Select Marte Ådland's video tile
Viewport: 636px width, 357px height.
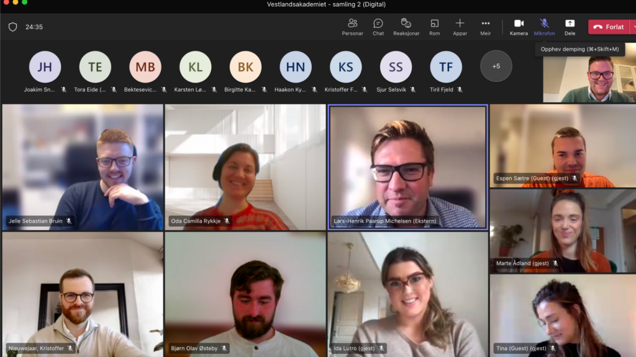pos(563,231)
